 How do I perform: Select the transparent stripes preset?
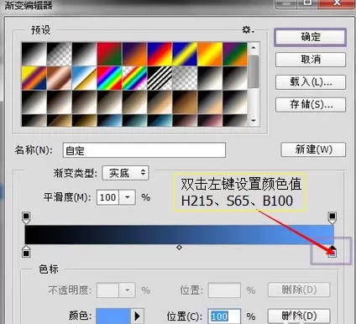(x=160, y=78)
